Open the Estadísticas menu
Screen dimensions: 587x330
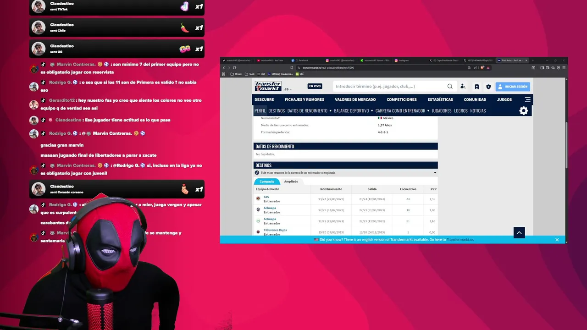point(440,99)
